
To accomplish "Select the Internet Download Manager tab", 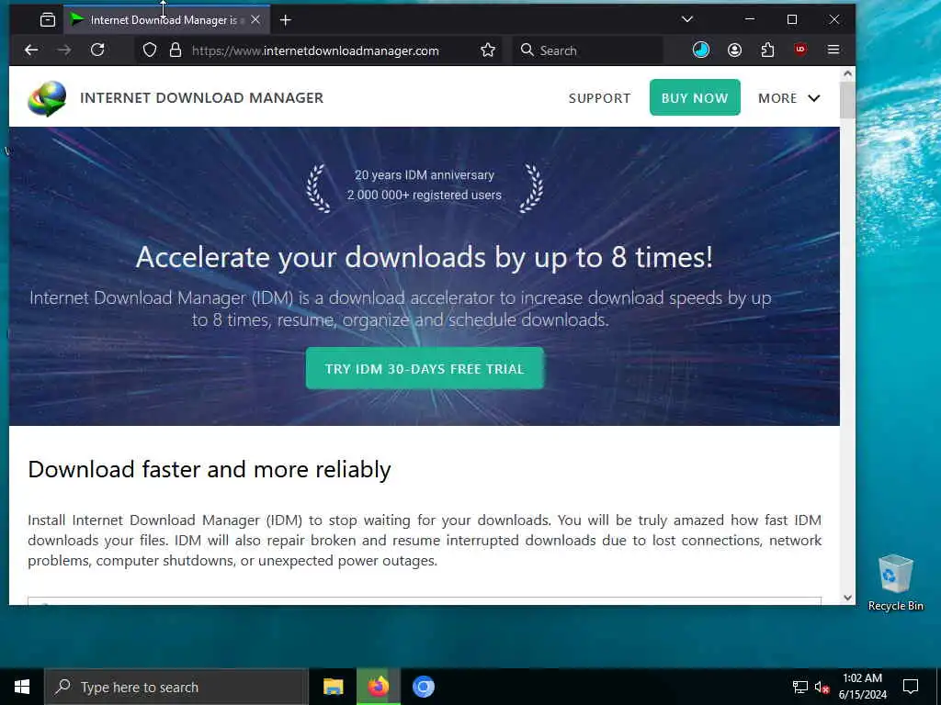I will click(x=165, y=20).
